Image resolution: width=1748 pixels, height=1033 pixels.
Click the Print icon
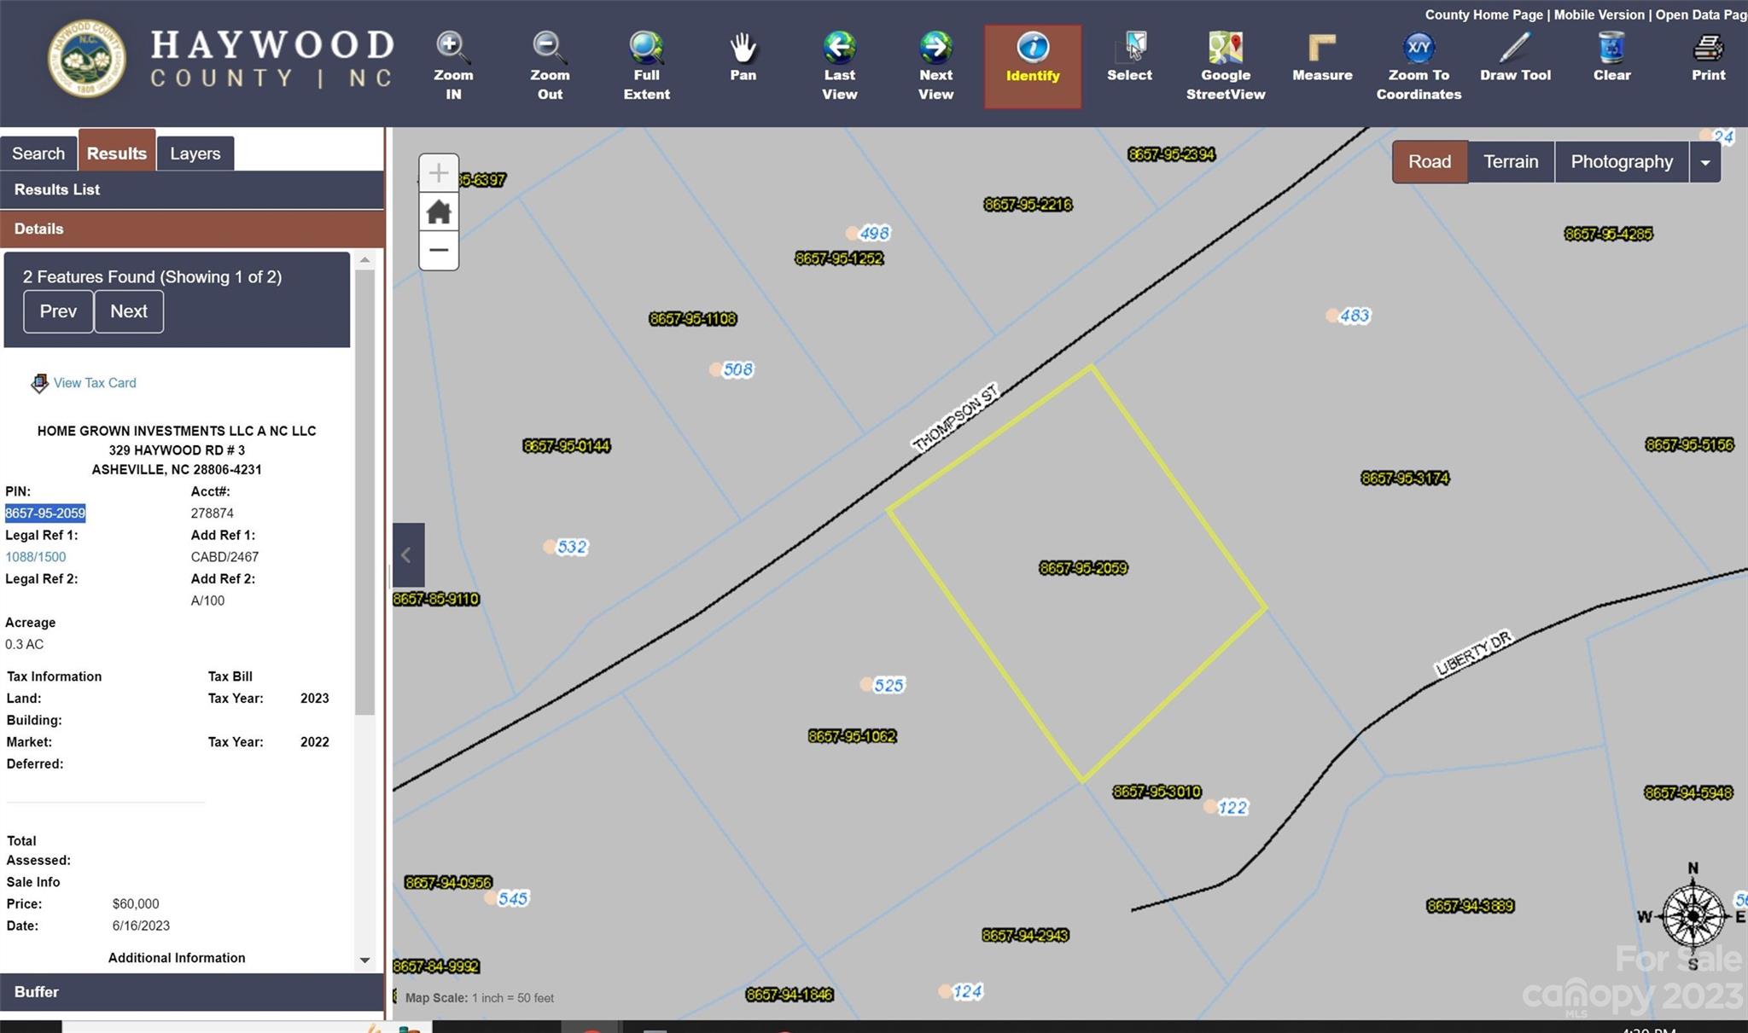1708,49
